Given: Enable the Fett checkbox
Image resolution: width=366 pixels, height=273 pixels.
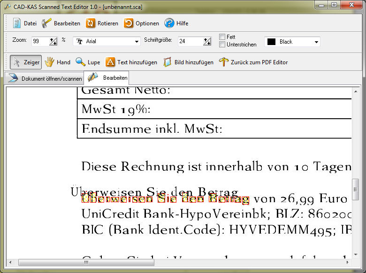Looking at the screenshot, I should coord(222,37).
